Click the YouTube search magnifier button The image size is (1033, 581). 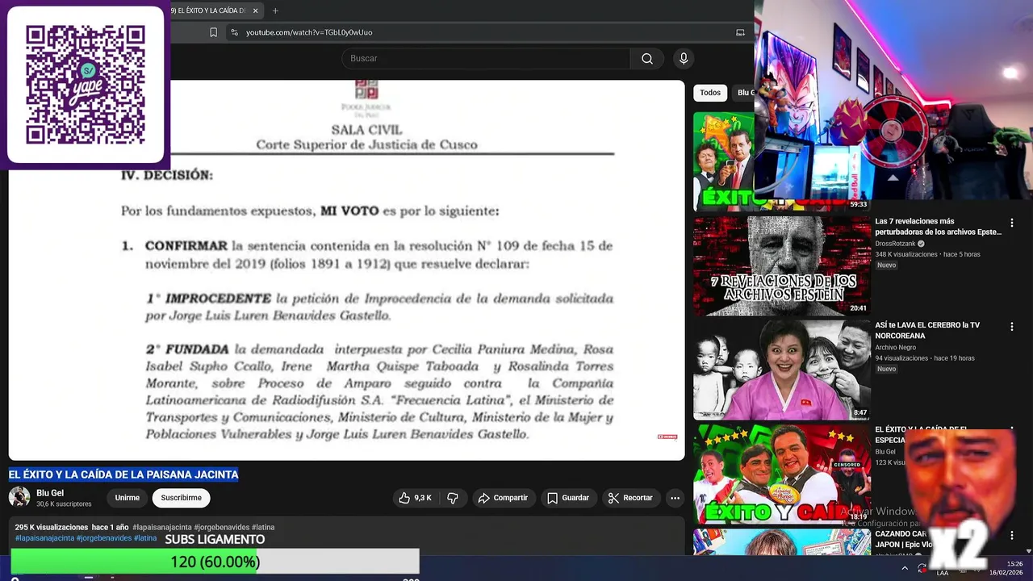(647, 58)
